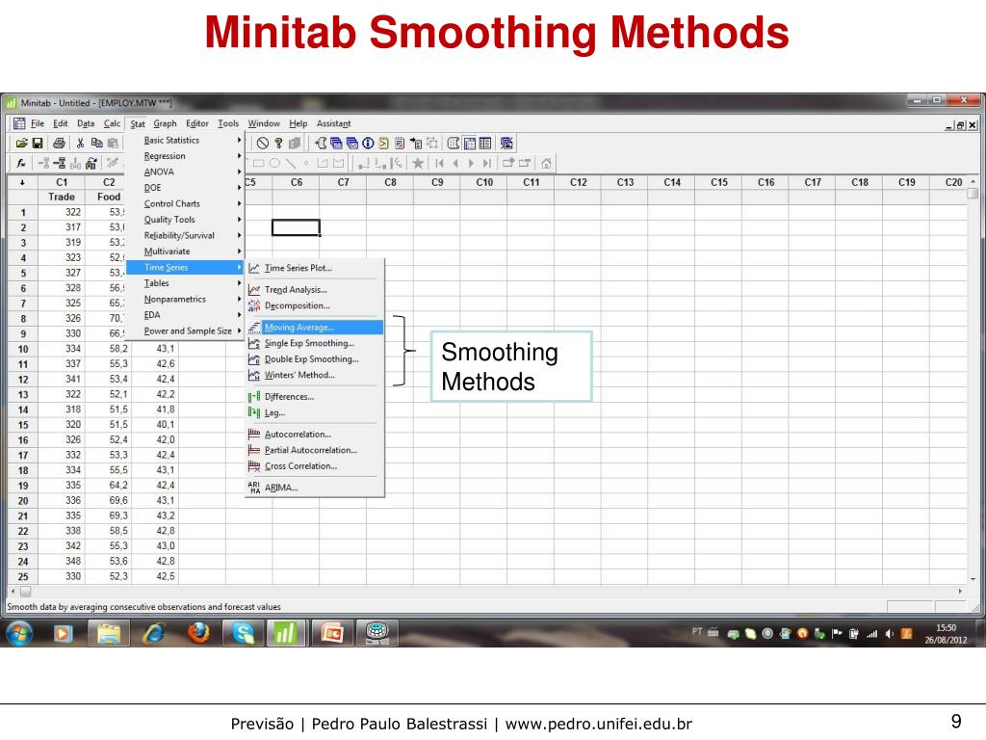Select row 25 header

click(23, 576)
